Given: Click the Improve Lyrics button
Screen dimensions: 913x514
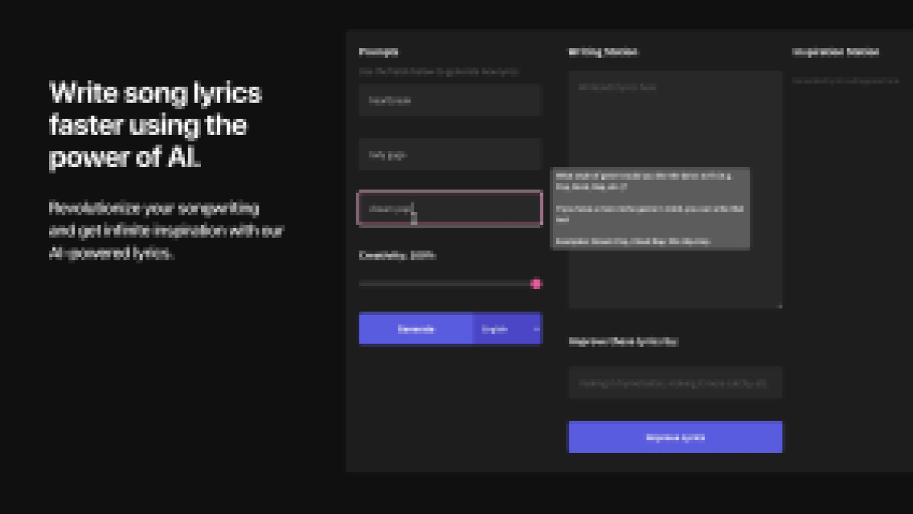Looking at the screenshot, I should point(675,437).
